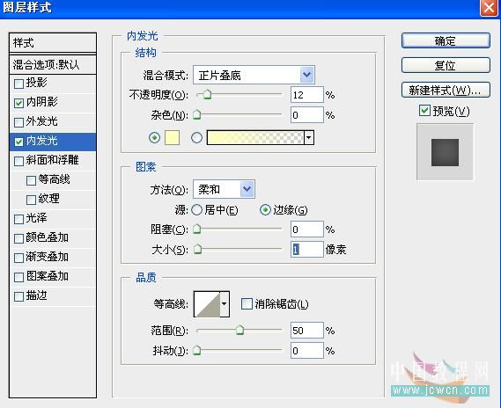Enable the 图案叠加 pattern overlay checkbox

point(18,277)
